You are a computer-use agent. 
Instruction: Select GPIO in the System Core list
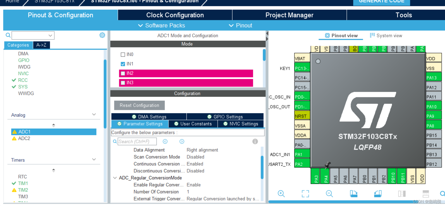(24, 60)
